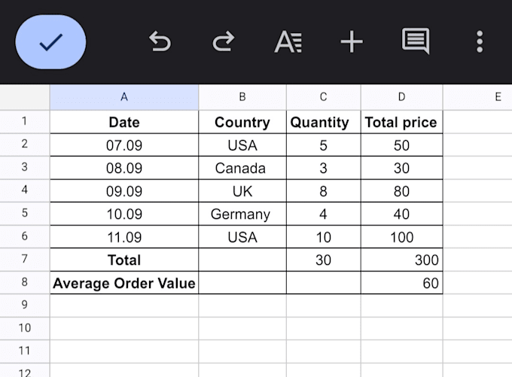Viewport: 512px width, 377px height.
Task: Select quantity cell '3'
Action: point(323,168)
